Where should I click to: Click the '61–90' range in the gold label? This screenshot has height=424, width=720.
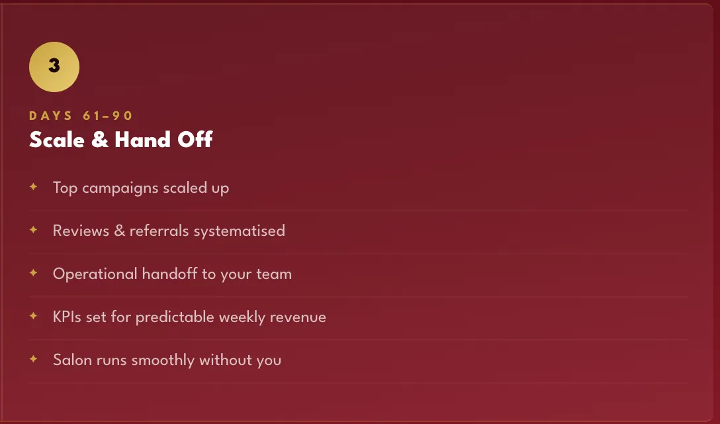107,115
